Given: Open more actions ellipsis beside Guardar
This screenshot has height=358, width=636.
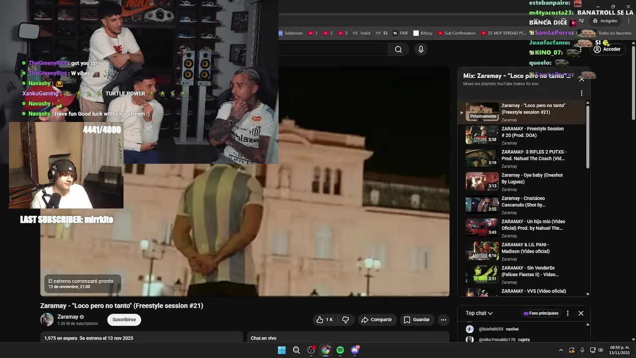Looking at the screenshot, I should tap(444, 320).
